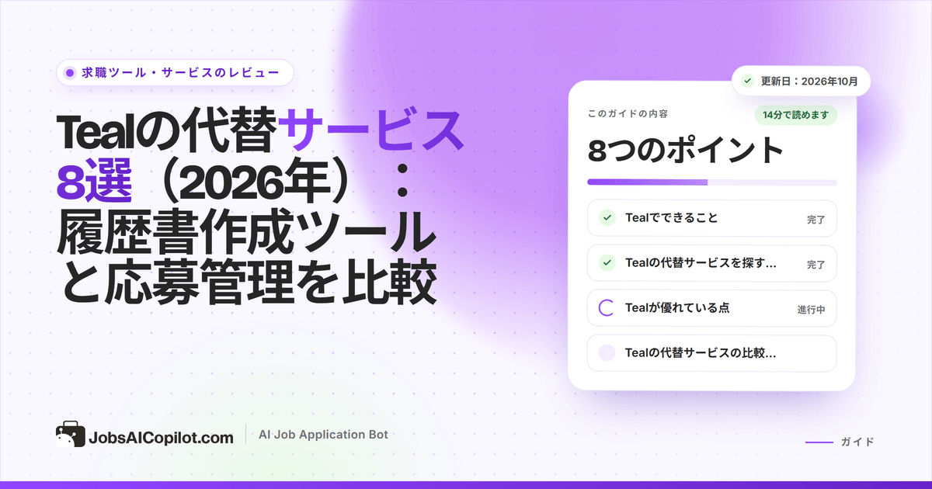
Task: Click the checkmark icon in the 更新日 badge
Action: pos(747,80)
